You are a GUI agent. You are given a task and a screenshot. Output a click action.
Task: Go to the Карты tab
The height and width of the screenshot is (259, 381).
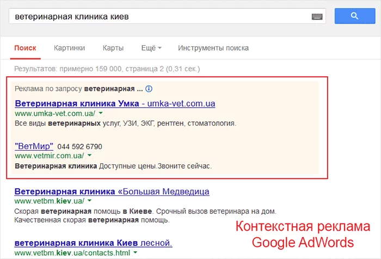point(113,48)
